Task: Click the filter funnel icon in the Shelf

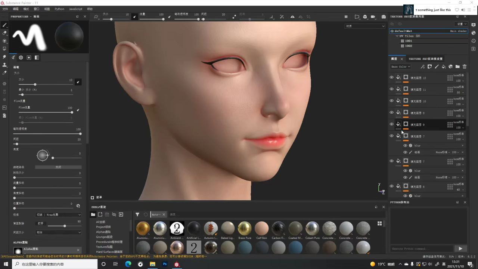Action: point(137,214)
